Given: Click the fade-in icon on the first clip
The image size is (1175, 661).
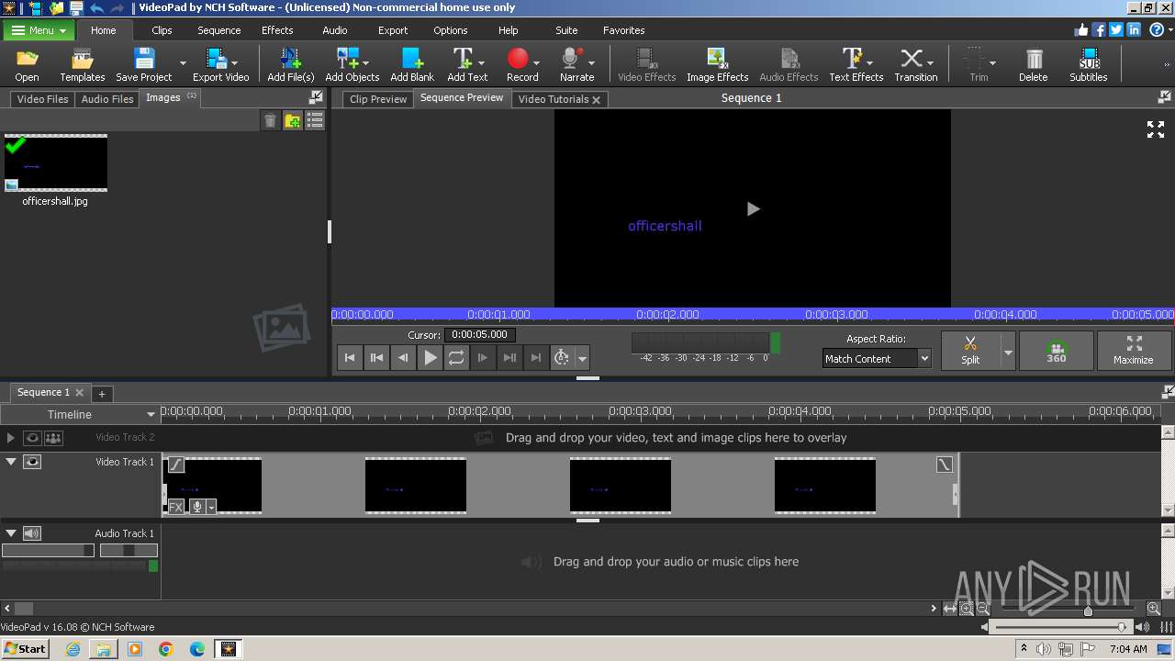Looking at the screenshot, I should pyautogui.click(x=175, y=465).
